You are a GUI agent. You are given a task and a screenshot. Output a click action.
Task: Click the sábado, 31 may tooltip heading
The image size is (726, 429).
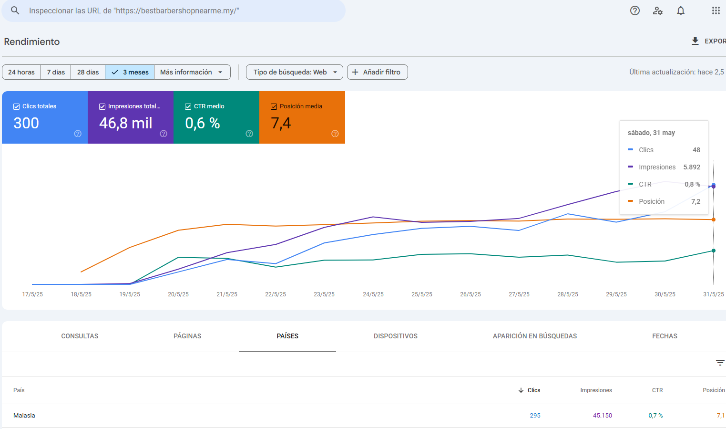651,133
